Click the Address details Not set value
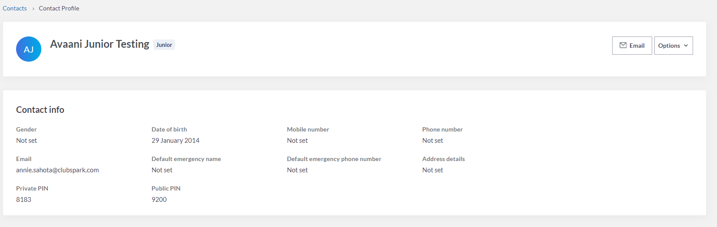Screen dimensions: 717x227 (x=432, y=170)
